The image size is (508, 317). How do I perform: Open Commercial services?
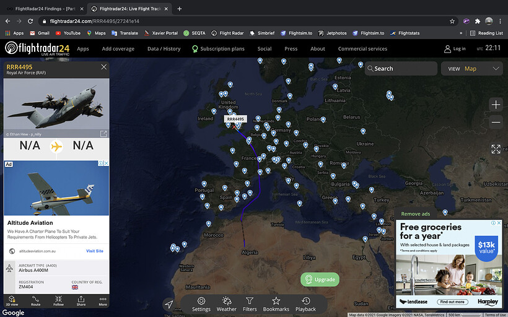(362, 49)
